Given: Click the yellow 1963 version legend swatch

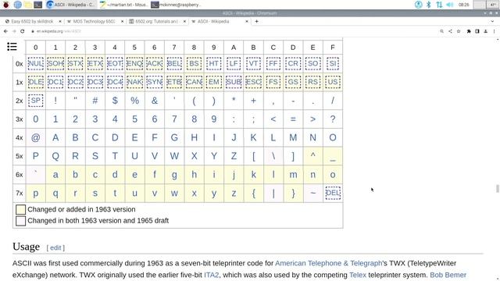Looking at the screenshot, I should pos(21,209).
